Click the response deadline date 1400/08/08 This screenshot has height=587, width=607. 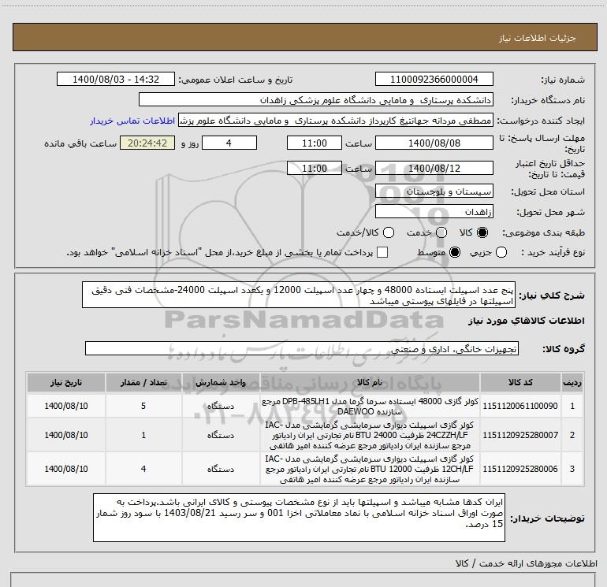(434, 143)
